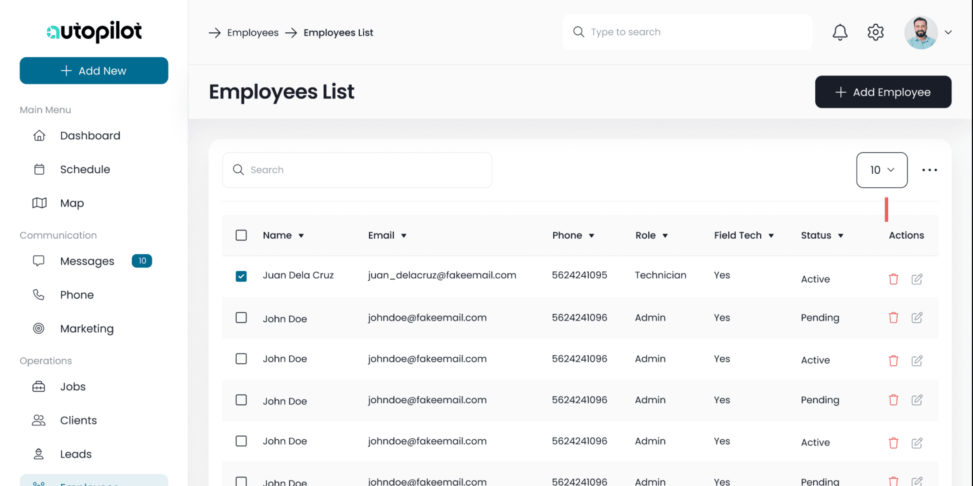The image size is (973, 486).
Task: Focus the table Search field
Action: point(357,170)
